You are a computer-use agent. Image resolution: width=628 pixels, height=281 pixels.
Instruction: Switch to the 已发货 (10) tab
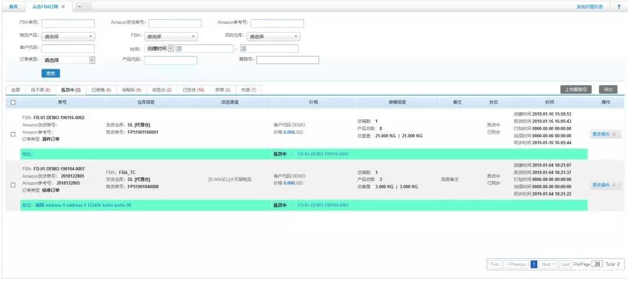point(193,90)
